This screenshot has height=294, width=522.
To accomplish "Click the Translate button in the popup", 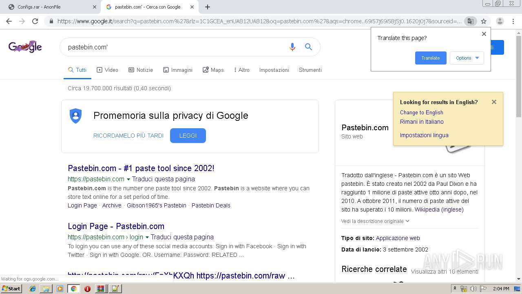I will (x=431, y=58).
